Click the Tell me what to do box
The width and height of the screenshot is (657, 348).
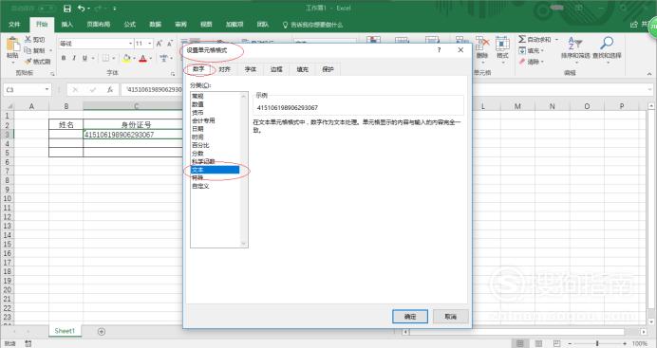tap(313, 25)
